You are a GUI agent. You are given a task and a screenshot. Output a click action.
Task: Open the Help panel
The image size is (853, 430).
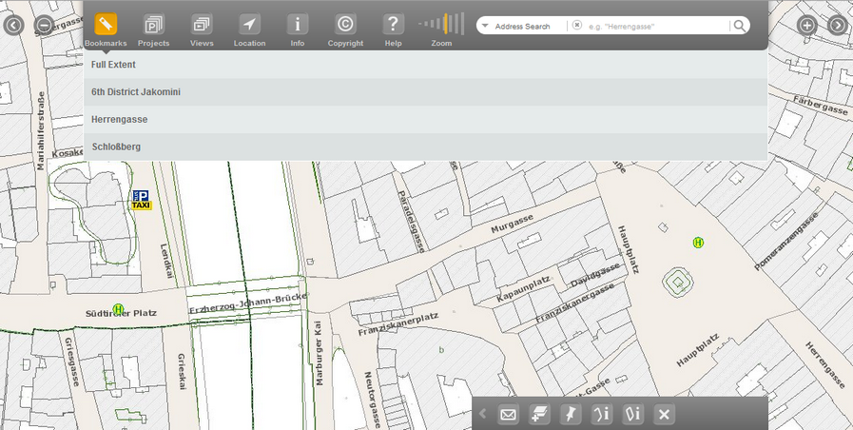tap(393, 25)
